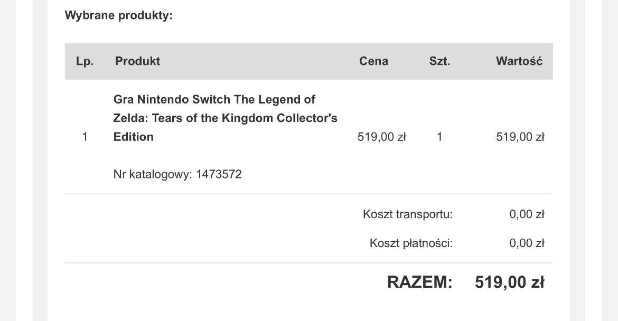
Task: Click the 'Szt.' column header
Action: click(439, 61)
